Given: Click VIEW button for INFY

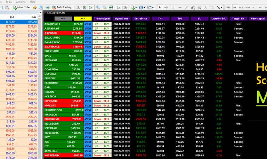Looking at the screenshot, I should [x=88, y=137].
